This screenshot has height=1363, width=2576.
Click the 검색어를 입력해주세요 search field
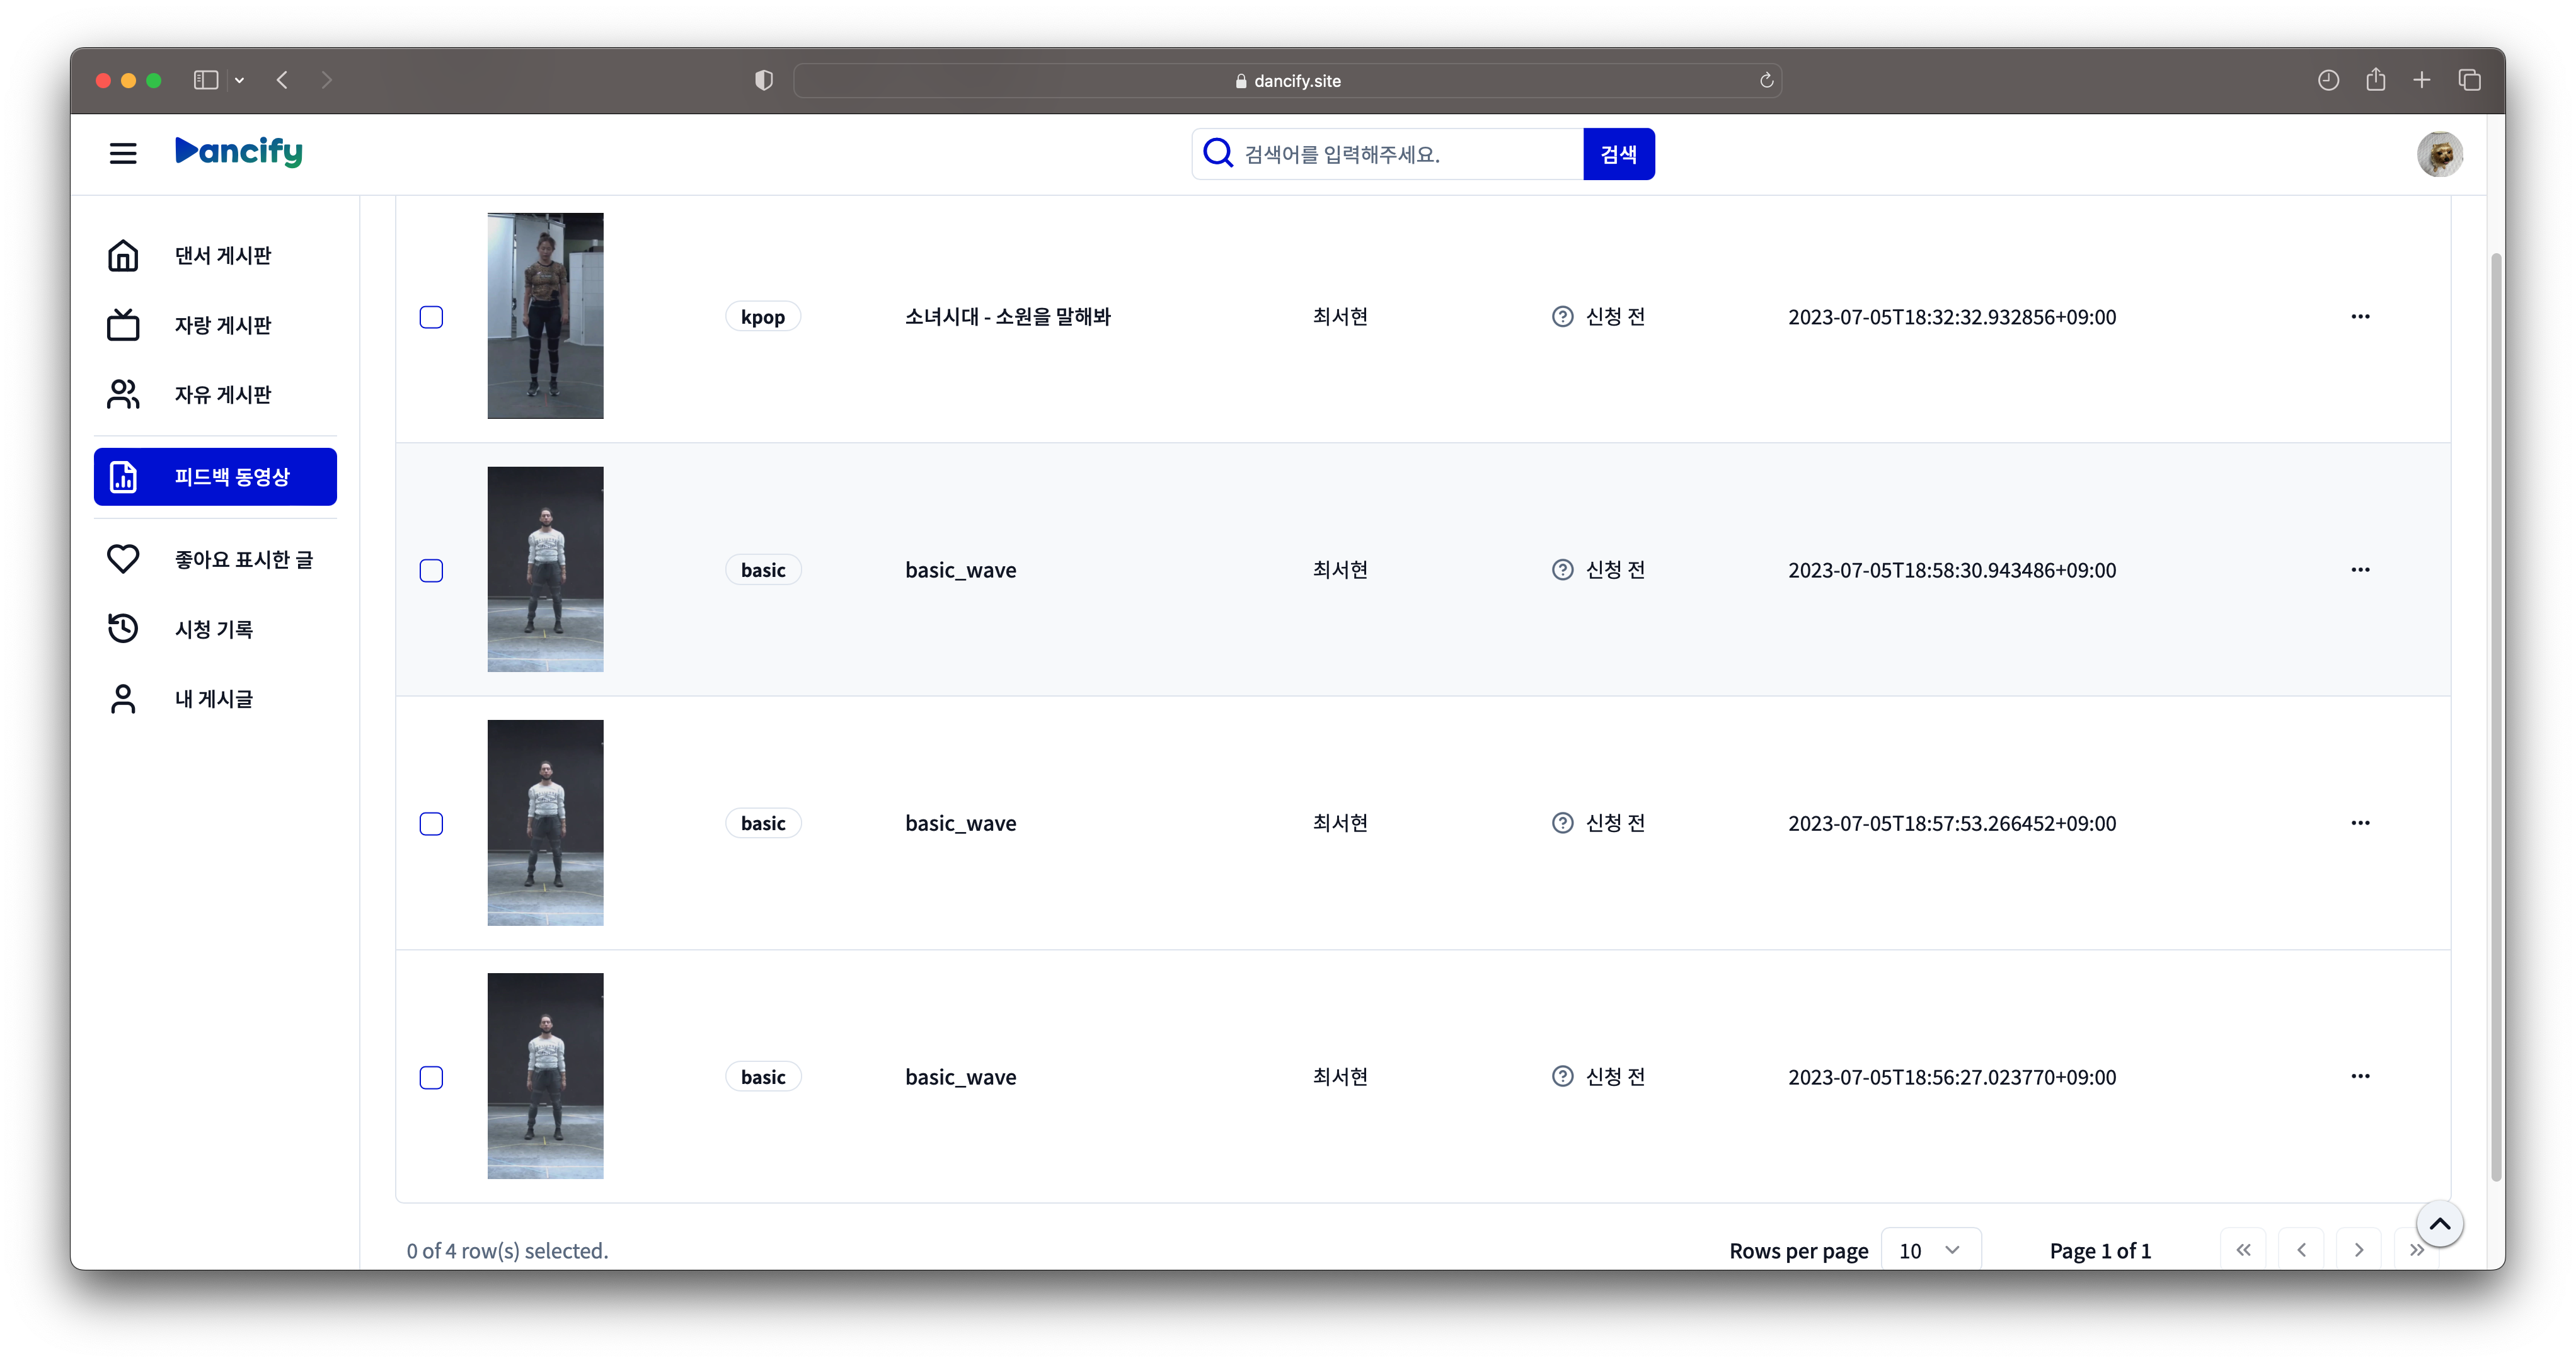coord(1400,154)
